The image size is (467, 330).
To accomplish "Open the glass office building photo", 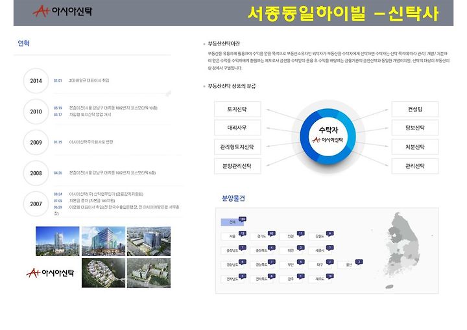I will (x=103, y=241).
